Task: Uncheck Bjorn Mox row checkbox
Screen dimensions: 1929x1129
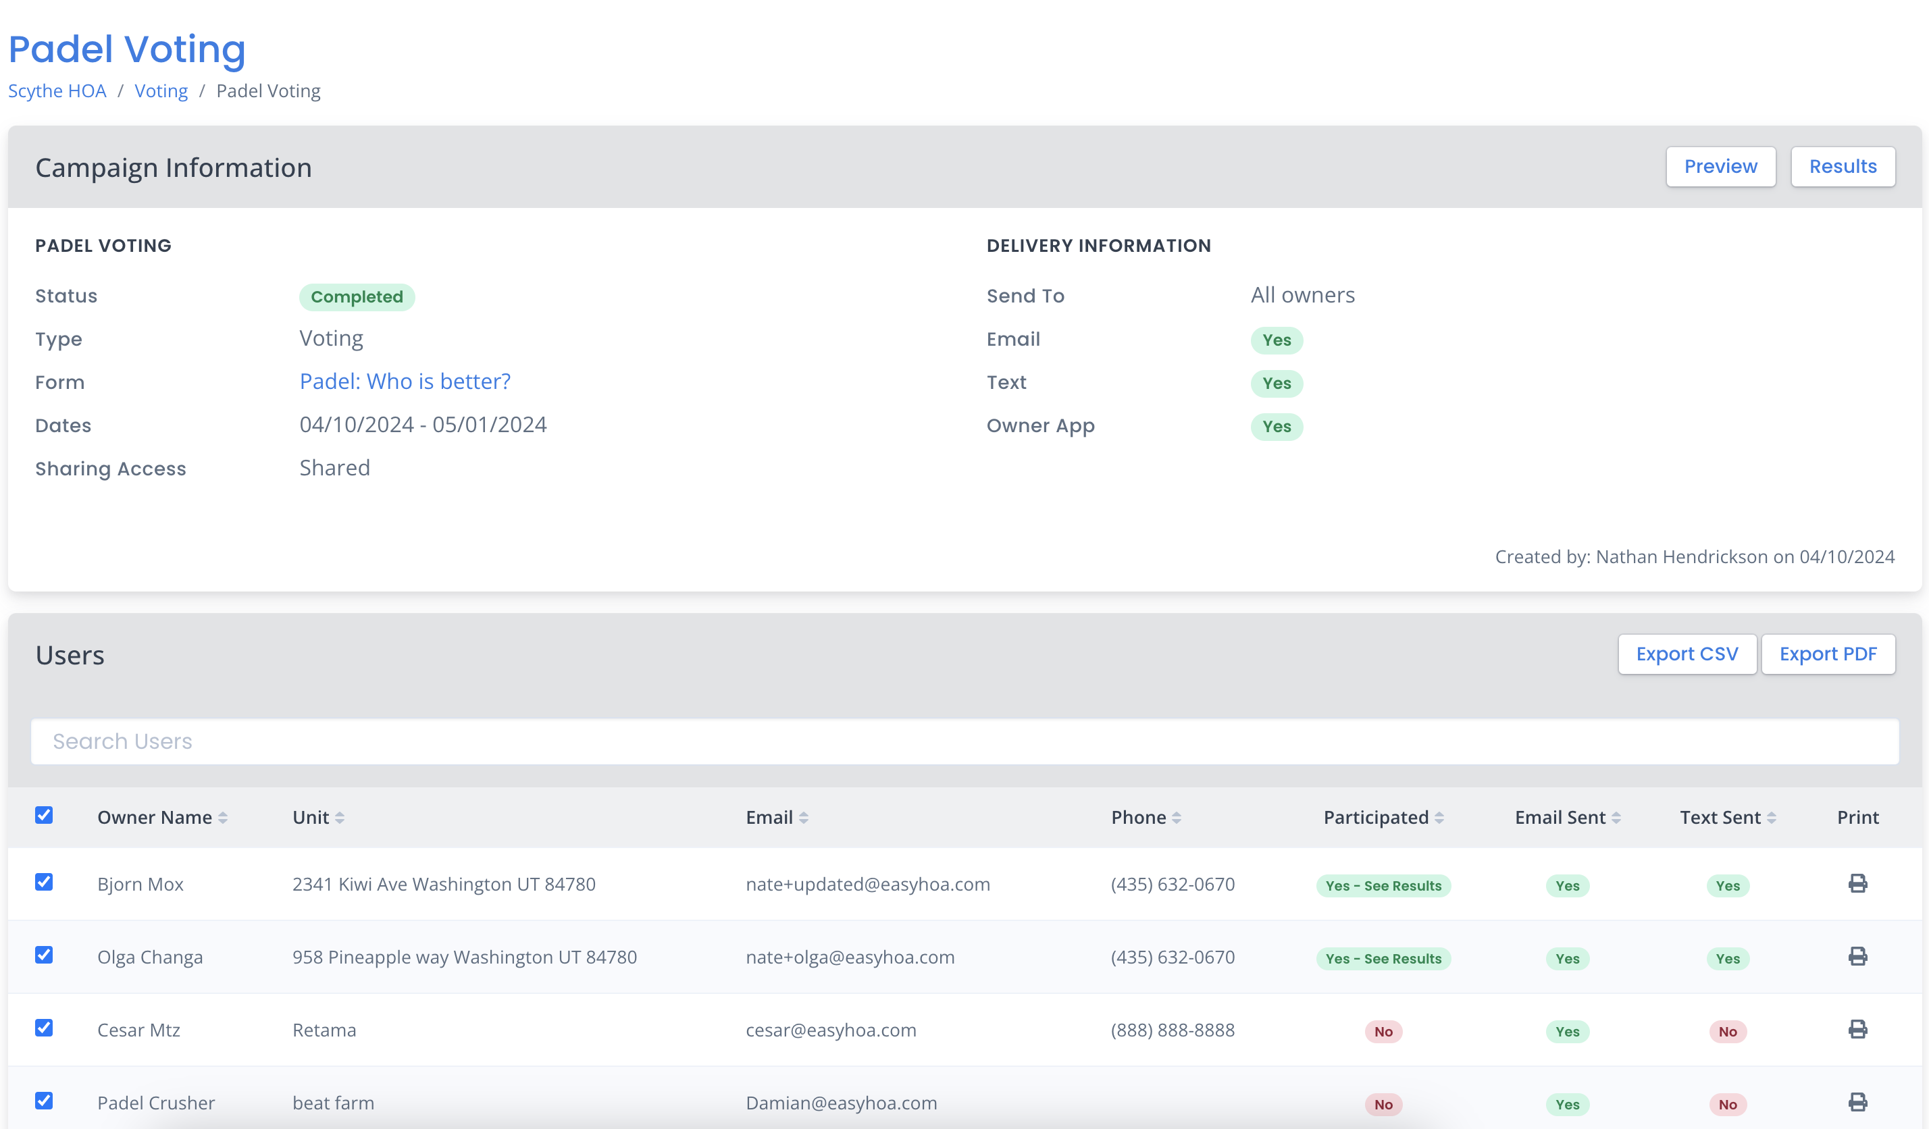Action: pyautogui.click(x=44, y=882)
